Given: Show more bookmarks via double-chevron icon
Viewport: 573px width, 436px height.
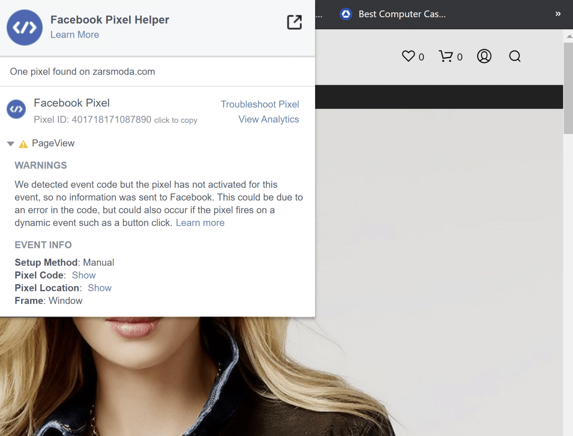Looking at the screenshot, I should [x=558, y=14].
